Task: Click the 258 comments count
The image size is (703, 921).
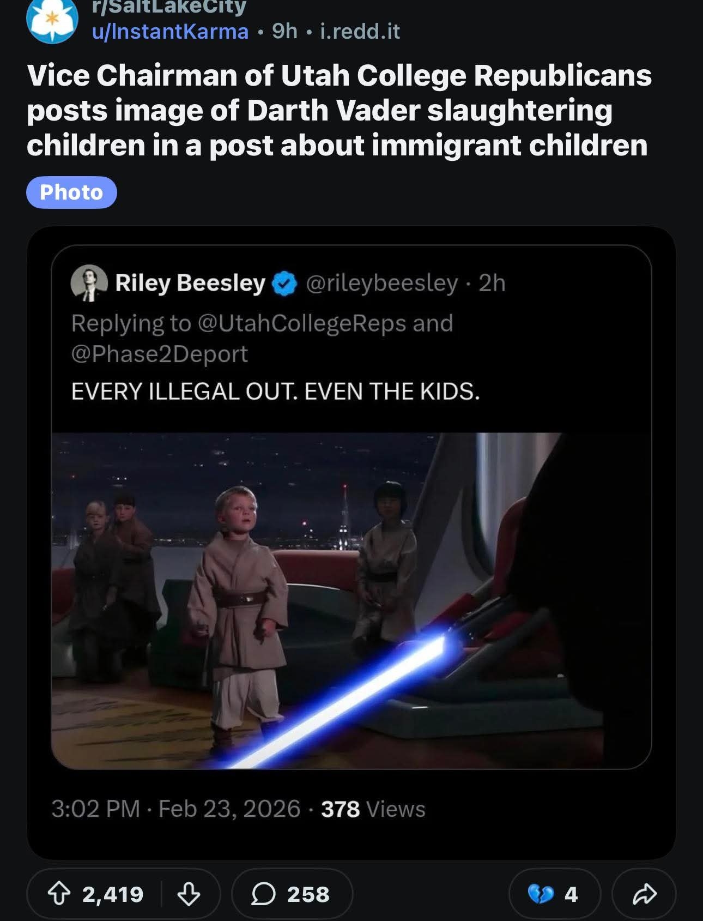Action: click(308, 894)
